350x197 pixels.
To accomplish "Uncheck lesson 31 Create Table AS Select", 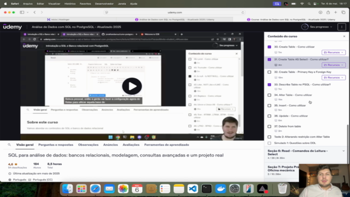I will point(269,60).
